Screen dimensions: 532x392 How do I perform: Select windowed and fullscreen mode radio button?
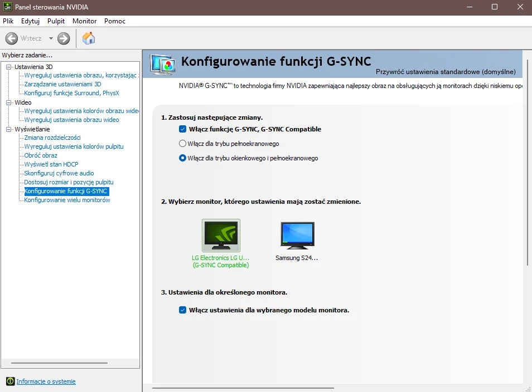[x=182, y=158]
